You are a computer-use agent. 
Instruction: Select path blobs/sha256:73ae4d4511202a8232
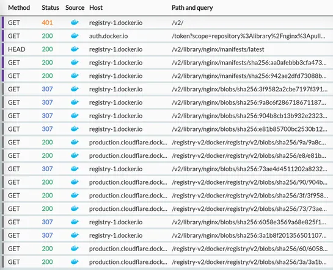click(249, 169)
